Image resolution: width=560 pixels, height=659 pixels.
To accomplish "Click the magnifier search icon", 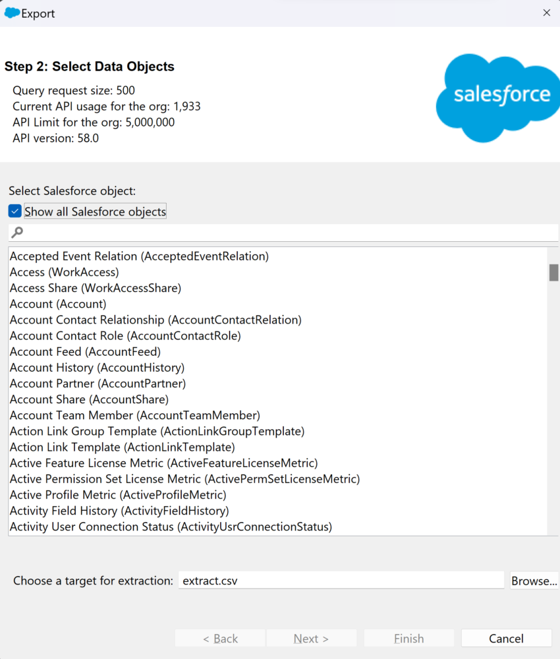I will (17, 233).
